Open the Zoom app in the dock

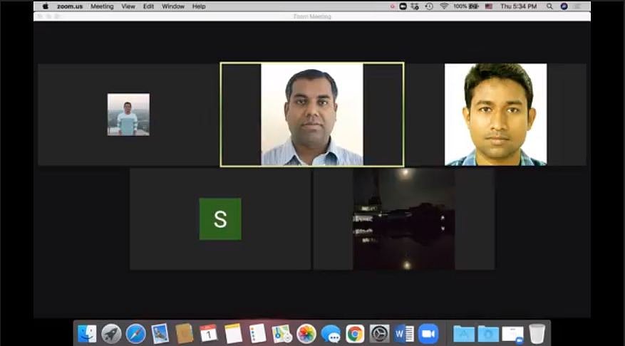click(x=428, y=333)
